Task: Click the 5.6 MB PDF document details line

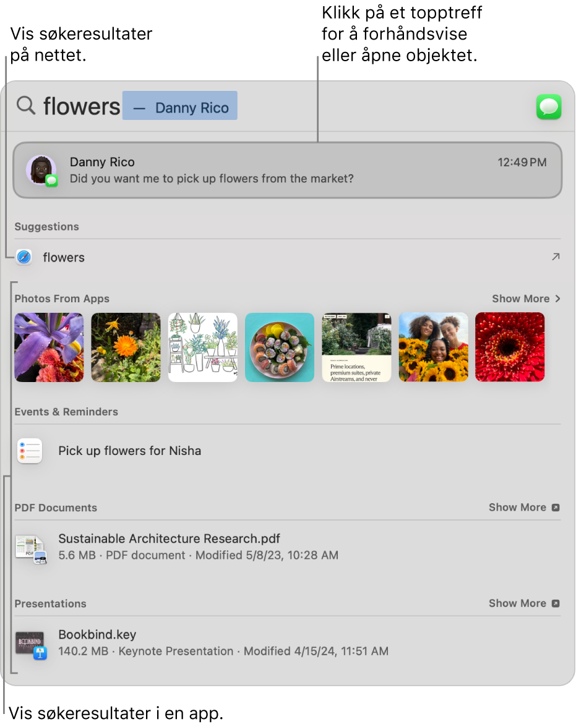Action: point(198,555)
